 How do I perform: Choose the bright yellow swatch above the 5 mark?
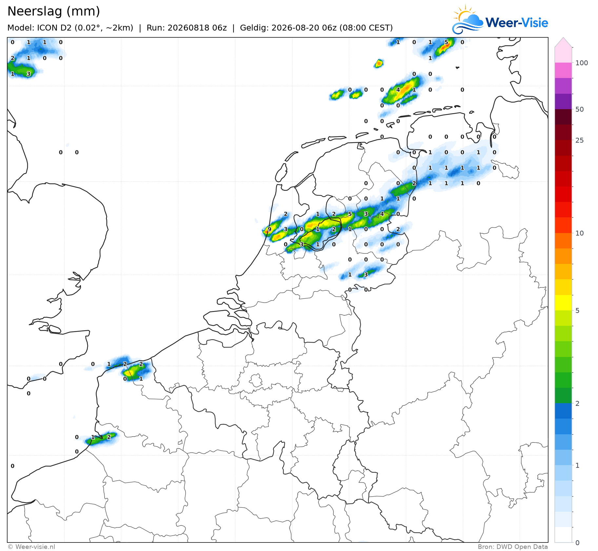click(x=564, y=303)
